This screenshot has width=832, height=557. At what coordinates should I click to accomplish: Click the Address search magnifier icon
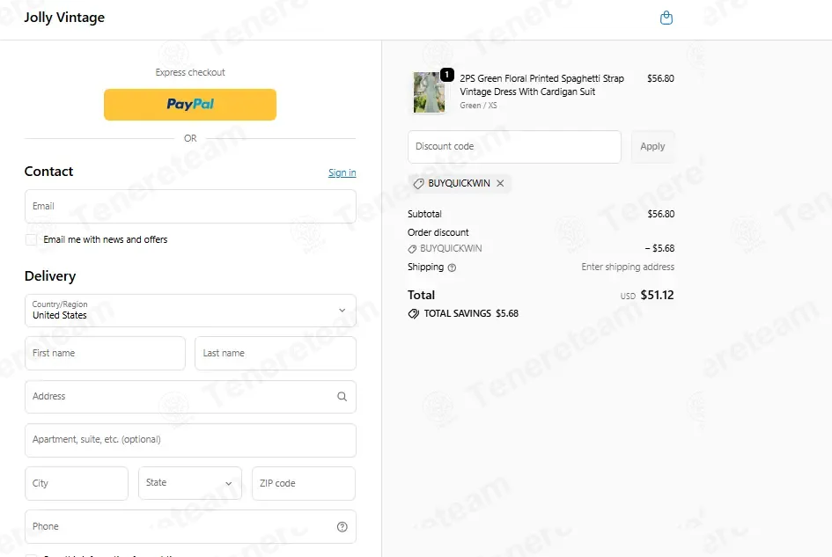[342, 396]
